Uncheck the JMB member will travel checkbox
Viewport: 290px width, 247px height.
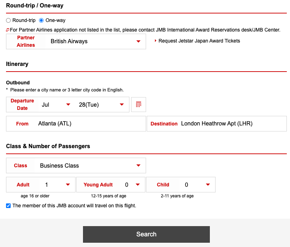click(x=8, y=206)
